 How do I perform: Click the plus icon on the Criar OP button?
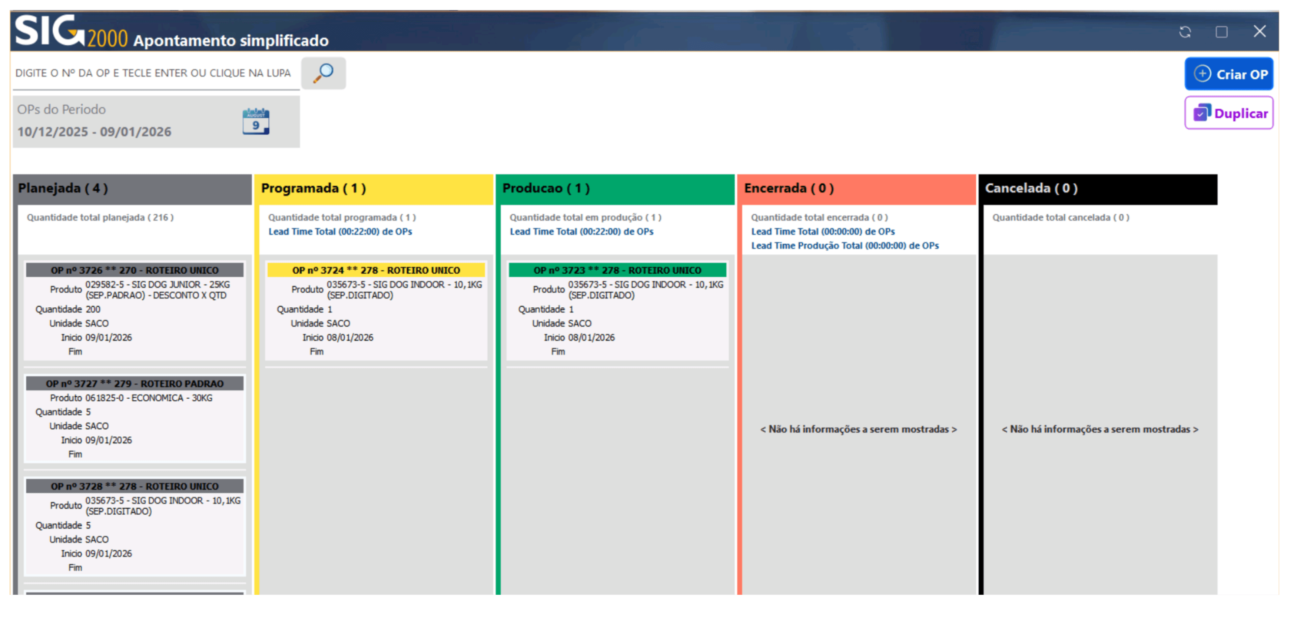pyautogui.click(x=1202, y=73)
